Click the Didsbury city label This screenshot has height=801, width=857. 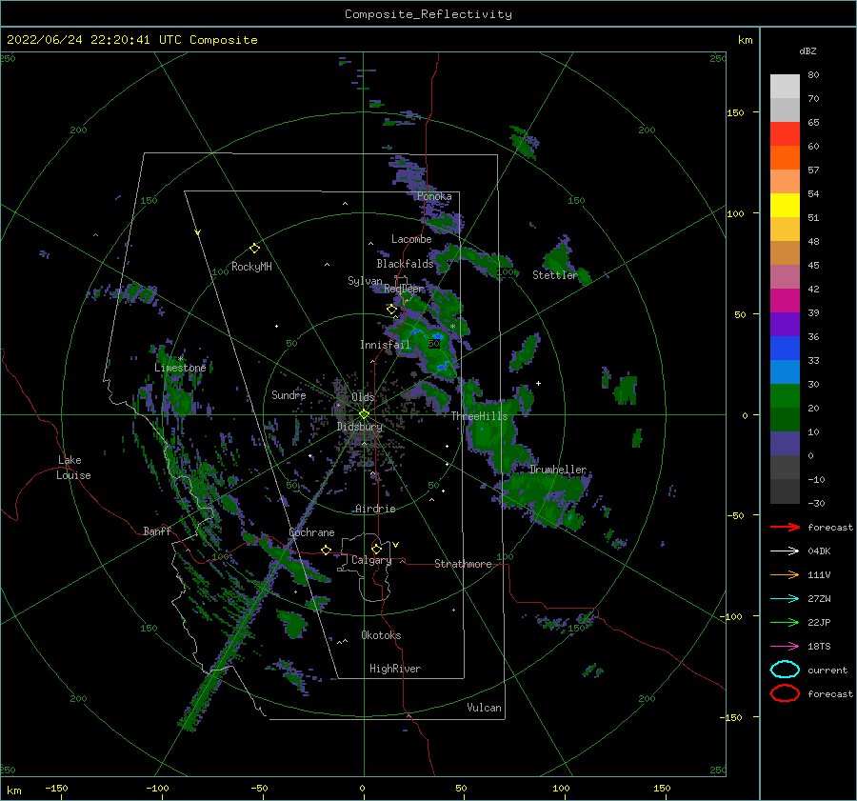coord(360,427)
